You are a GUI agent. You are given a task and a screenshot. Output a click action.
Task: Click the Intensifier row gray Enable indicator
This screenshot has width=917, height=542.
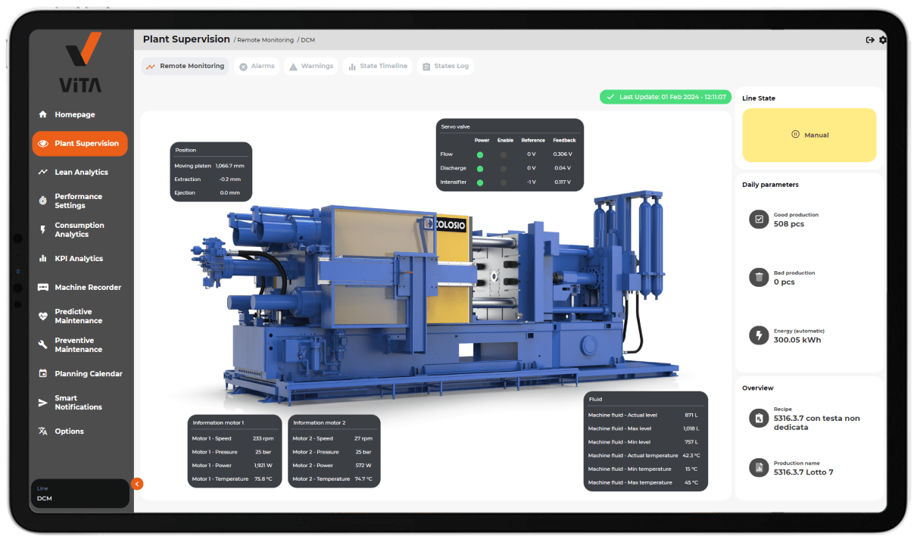coord(504,182)
